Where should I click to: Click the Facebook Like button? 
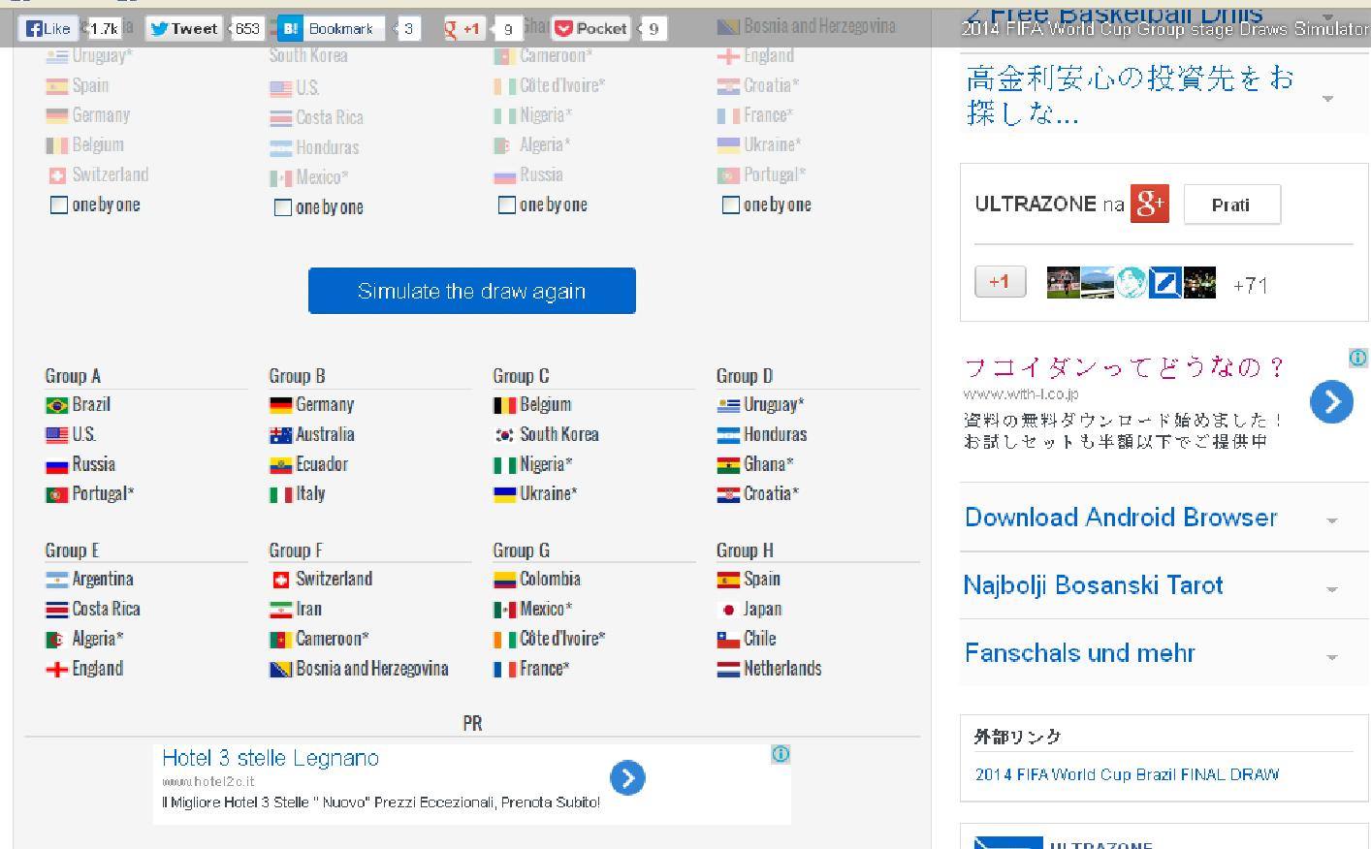(x=47, y=28)
